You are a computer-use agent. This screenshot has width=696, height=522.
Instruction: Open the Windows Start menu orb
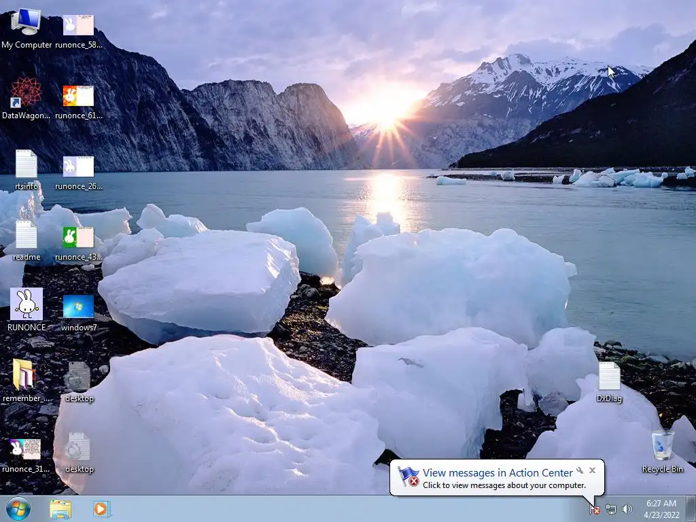pyautogui.click(x=18, y=508)
